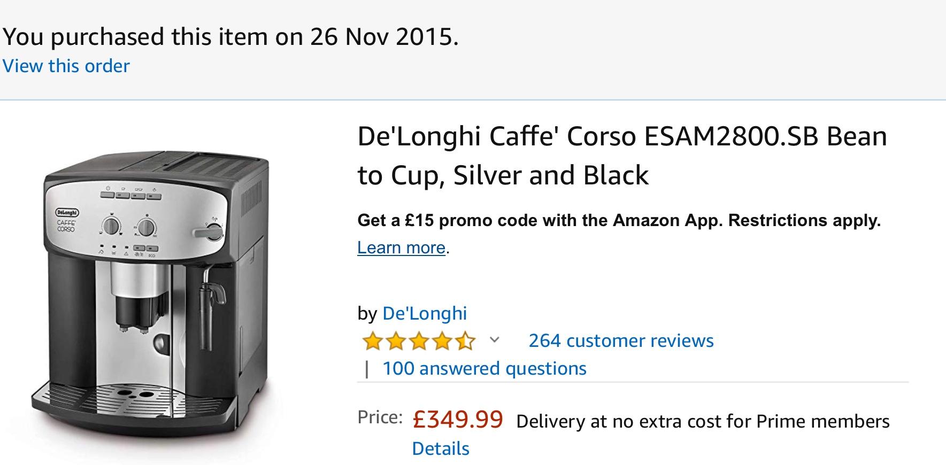Click the purchase date notice text
946x465 pixels.
click(x=230, y=37)
